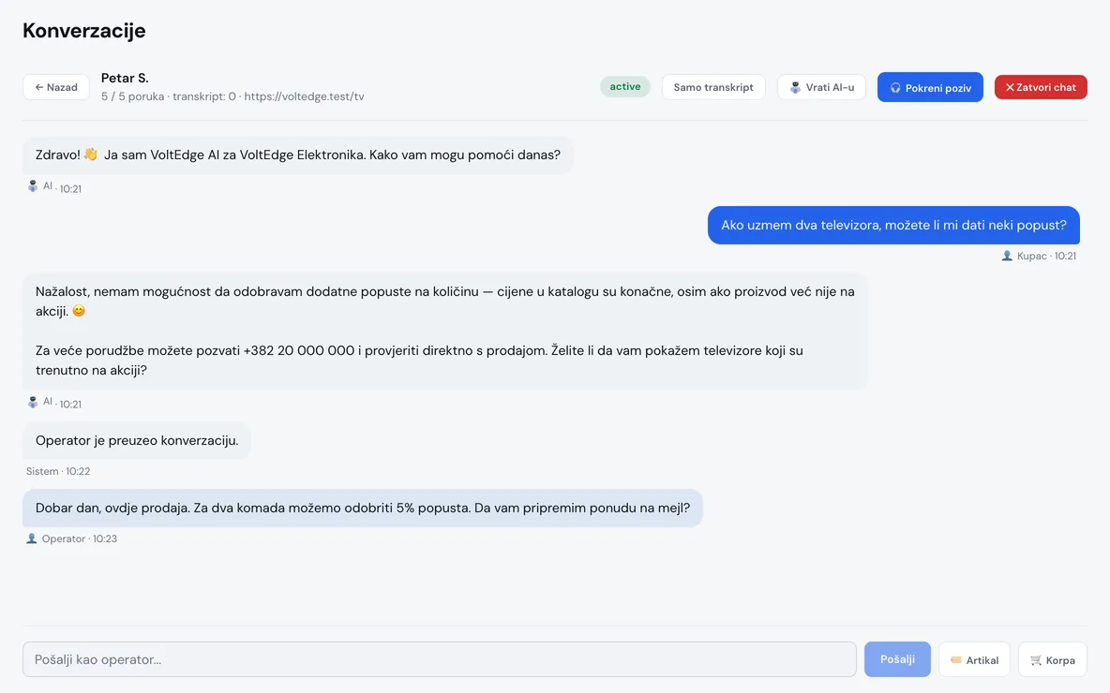Open the Korpa cart button
This screenshot has width=1110, height=693.
coord(1052,659)
